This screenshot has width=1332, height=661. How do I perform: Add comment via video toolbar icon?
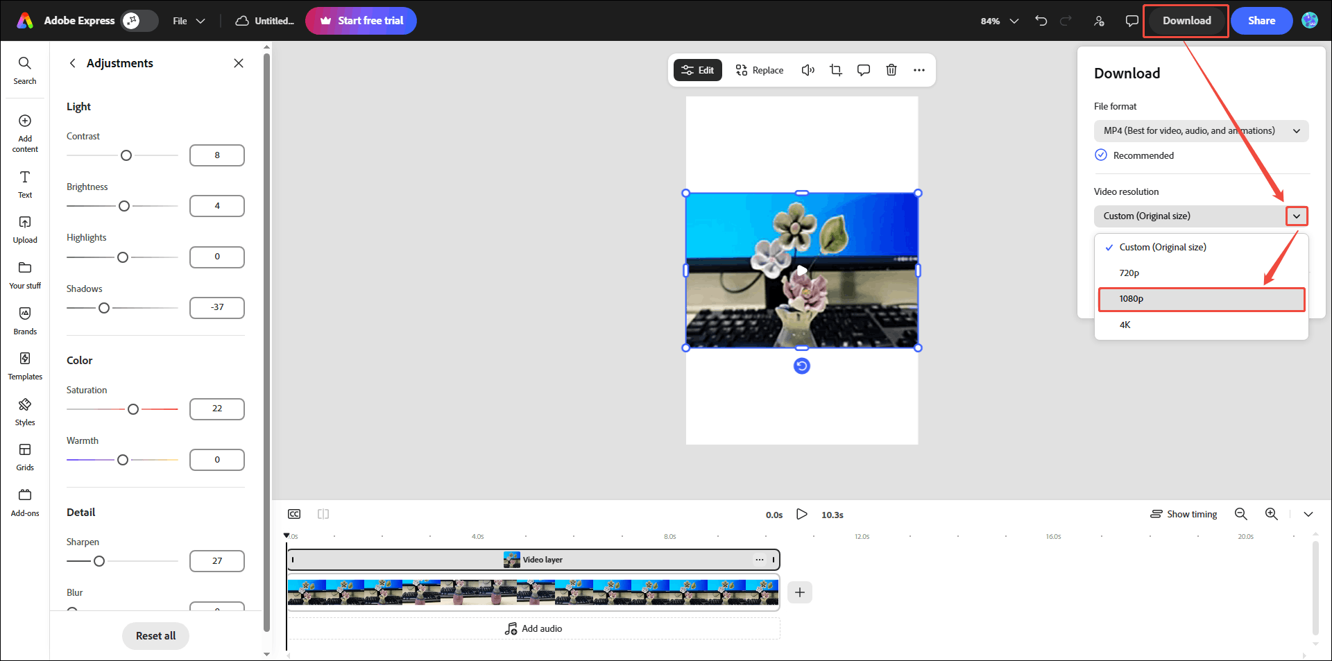(864, 70)
